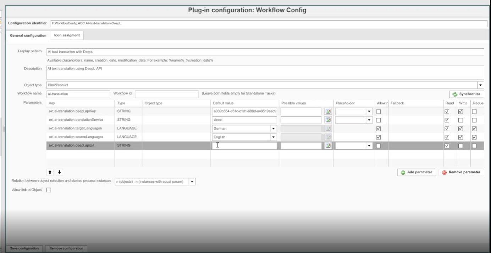Click the Workflow name field
This screenshot has width=491, height=253.
coord(78,94)
